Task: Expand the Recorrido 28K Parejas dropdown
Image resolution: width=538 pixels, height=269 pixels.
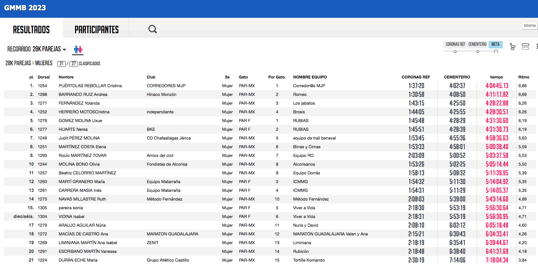Action: [37, 49]
